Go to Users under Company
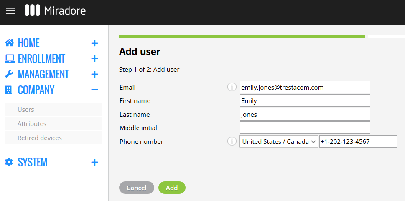The image size is (405, 201). point(53,109)
